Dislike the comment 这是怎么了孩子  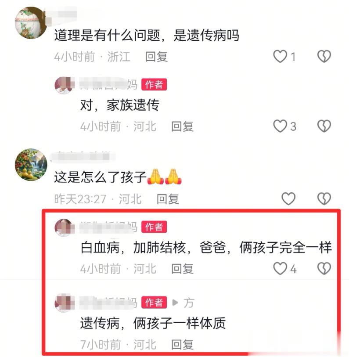[x=324, y=199]
